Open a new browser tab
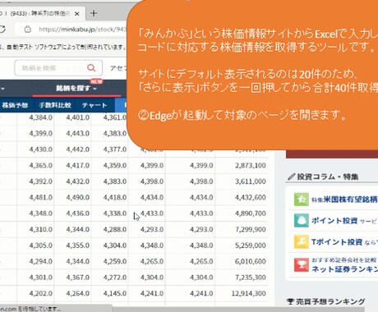This screenshot has height=312, width=378. [94, 13]
